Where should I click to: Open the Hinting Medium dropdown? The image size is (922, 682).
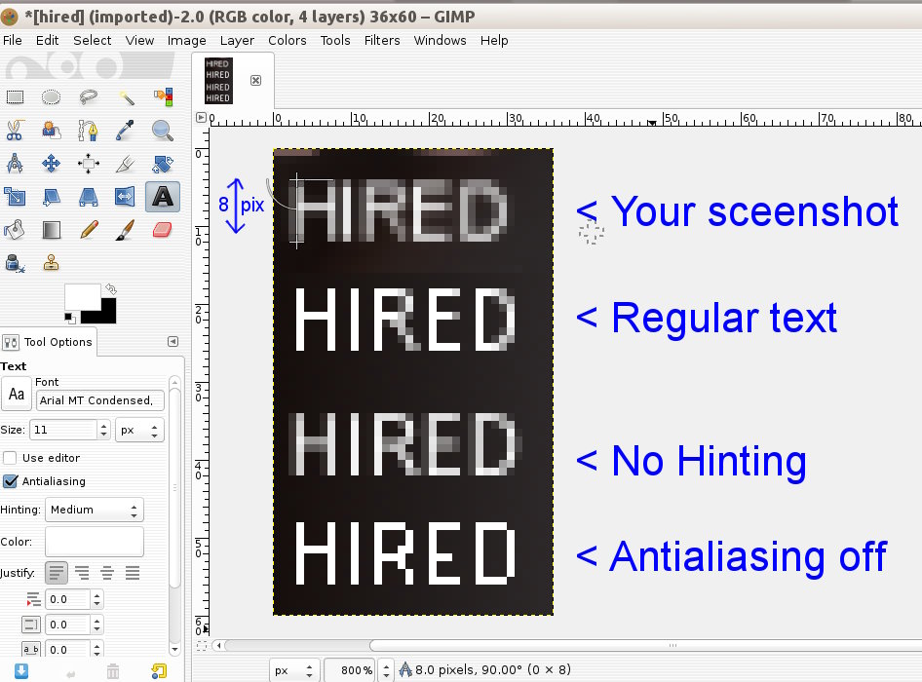pyautogui.click(x=95, y=510)
